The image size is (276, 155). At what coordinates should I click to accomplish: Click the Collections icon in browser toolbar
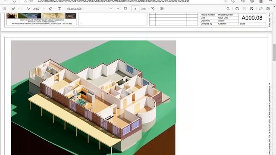[x=252, y=1]
